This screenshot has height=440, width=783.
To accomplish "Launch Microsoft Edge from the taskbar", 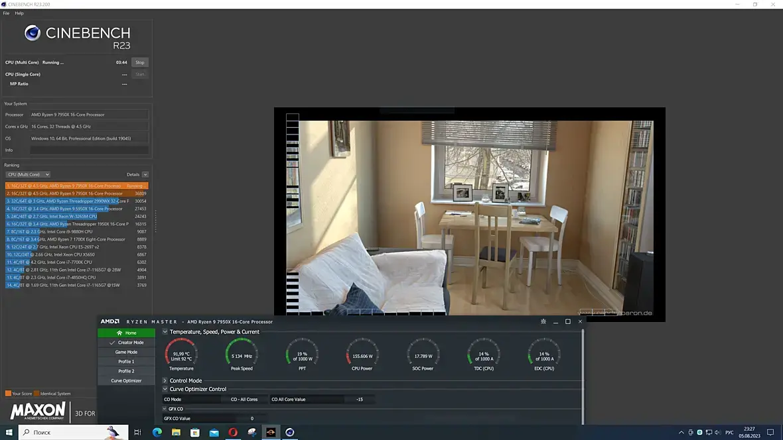I will (x=157, y=433).
